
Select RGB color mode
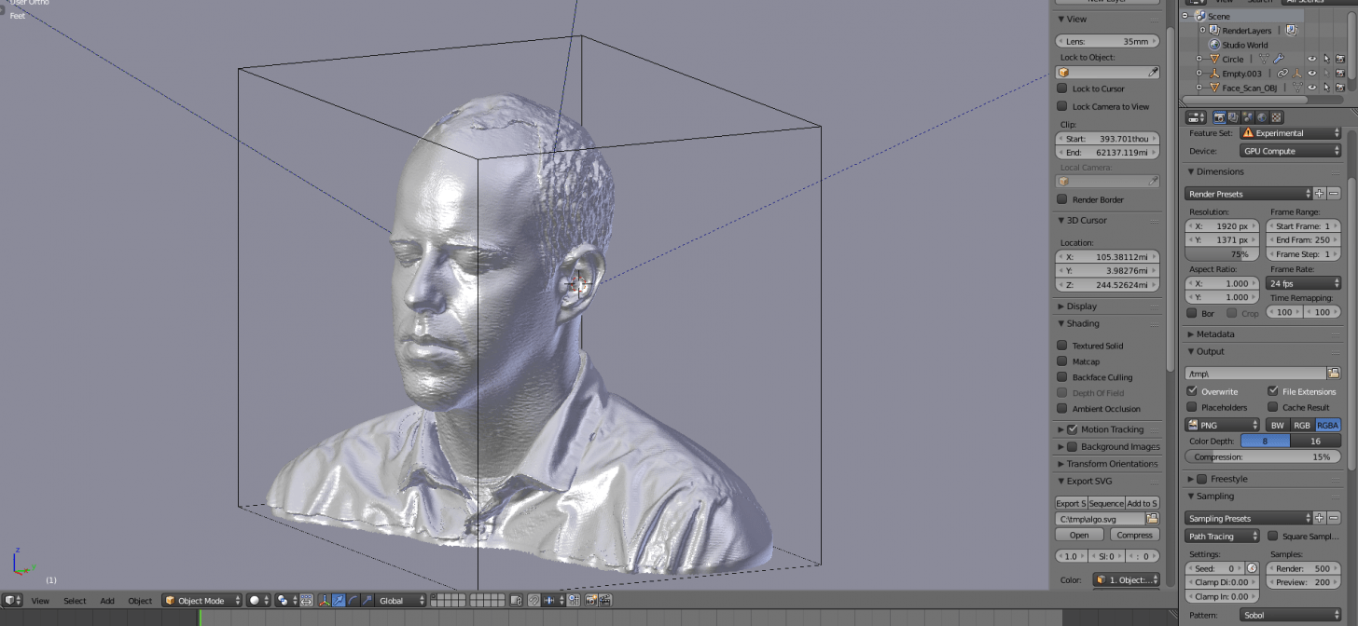point(1302,425)
